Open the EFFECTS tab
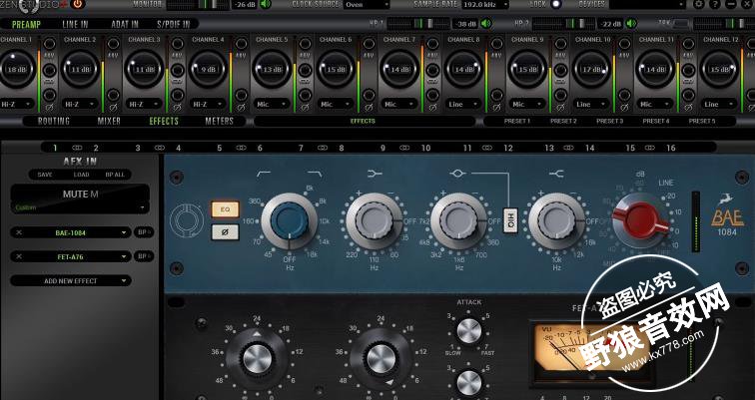The width and height of the screenshot is (755, 400). tap(164, 121)
